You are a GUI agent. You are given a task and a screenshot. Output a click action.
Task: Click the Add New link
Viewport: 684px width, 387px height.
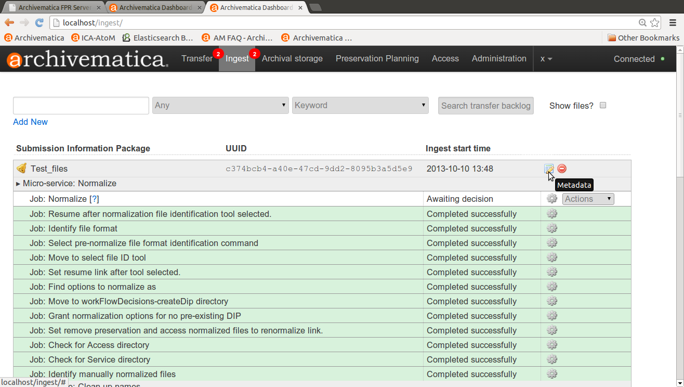click(30, 122)
